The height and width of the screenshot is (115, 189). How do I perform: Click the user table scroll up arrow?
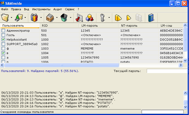185,25
